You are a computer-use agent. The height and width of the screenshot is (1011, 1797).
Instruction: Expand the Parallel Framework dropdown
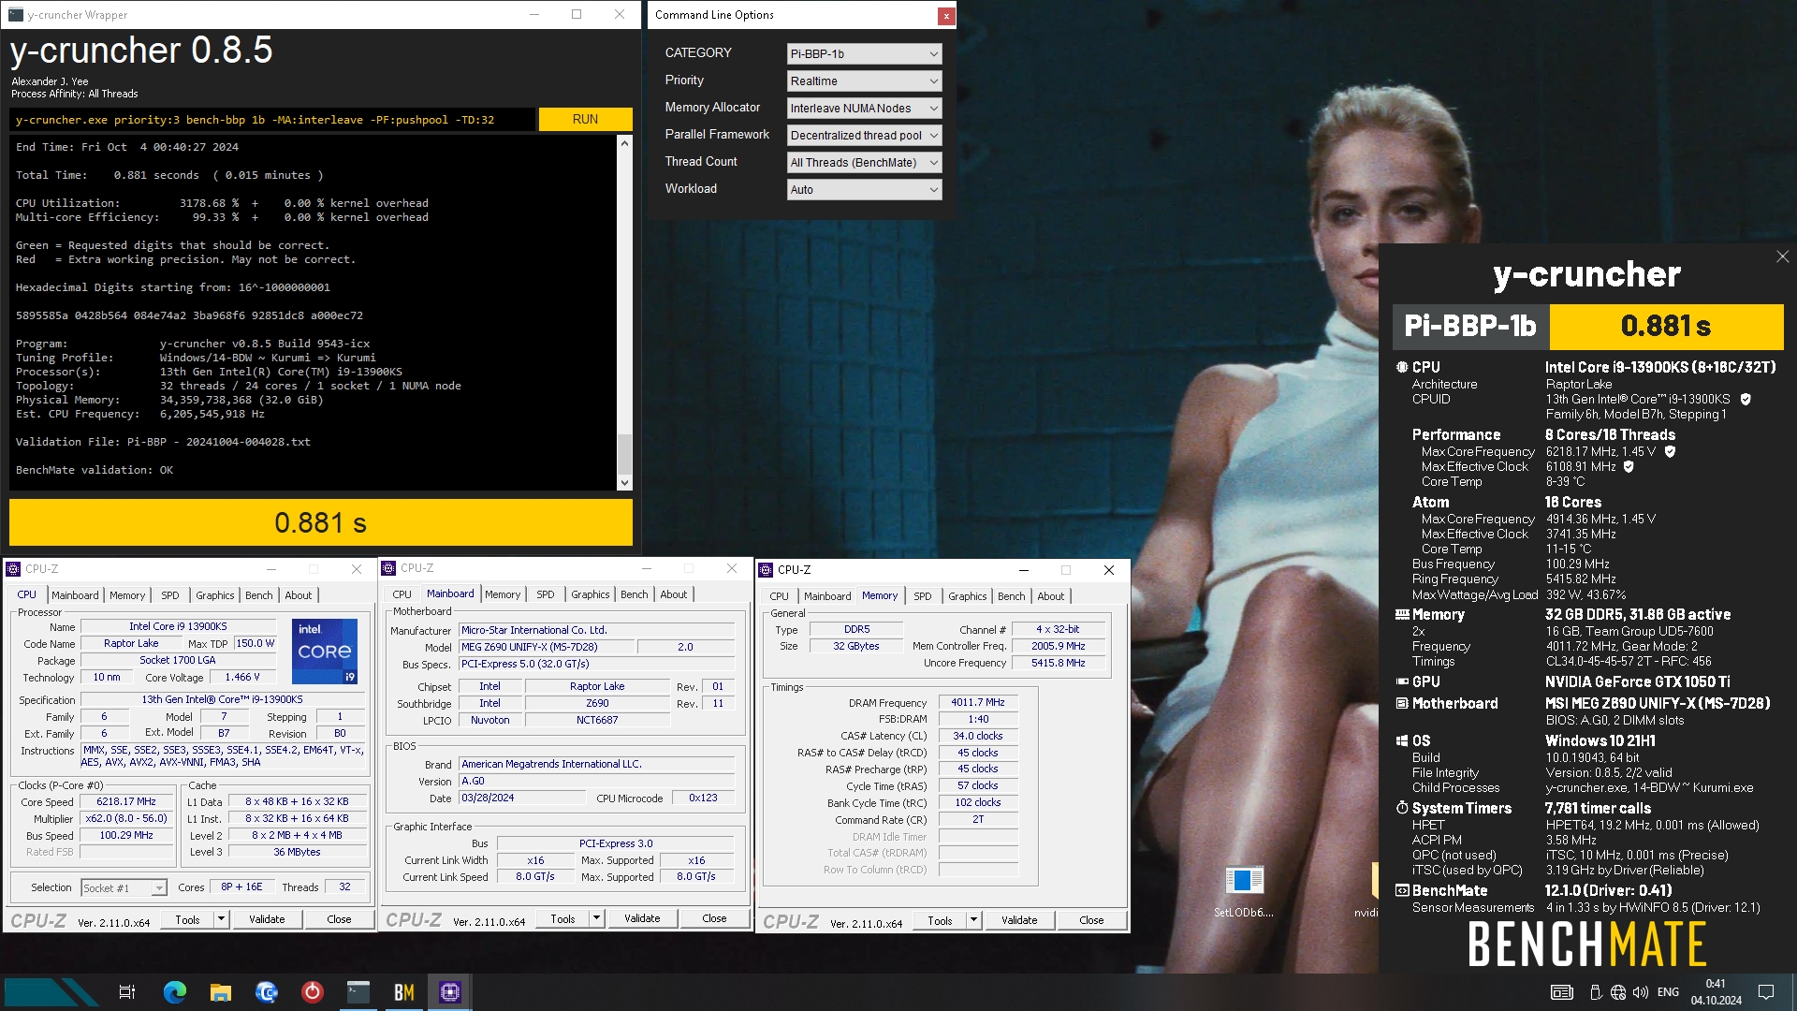coord(864,135)
